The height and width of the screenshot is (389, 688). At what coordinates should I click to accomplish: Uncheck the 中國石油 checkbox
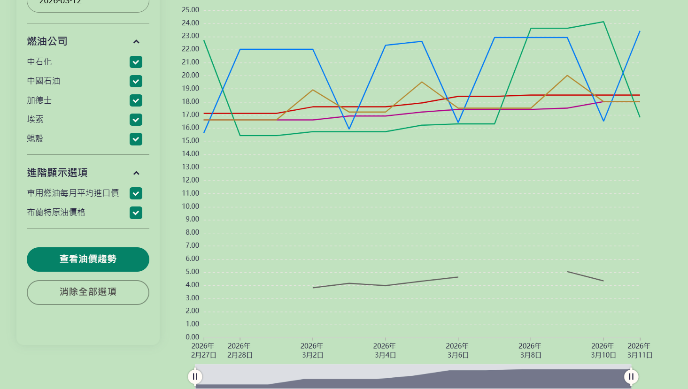(136, 81)
